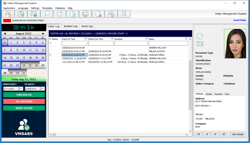Switch to the Incident Log tab
250x143 pixels.
tap(70, 26)
